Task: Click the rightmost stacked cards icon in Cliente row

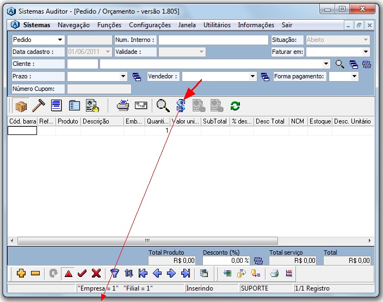Action: (367, 64)
